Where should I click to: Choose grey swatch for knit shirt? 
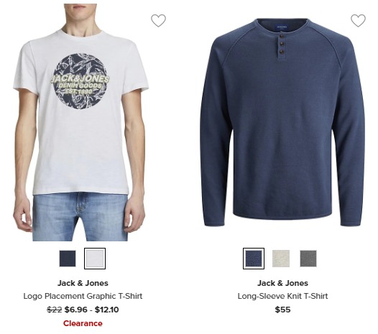tap(308, 259)
